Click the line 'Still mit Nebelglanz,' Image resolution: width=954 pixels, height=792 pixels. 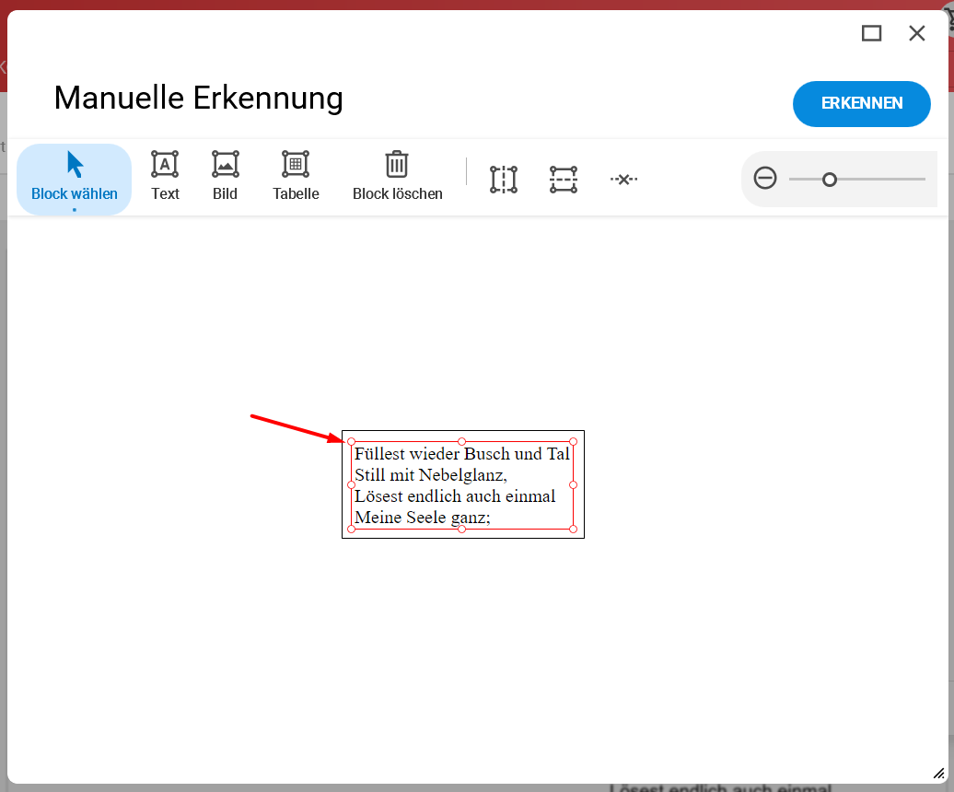[x=431, y=475]
